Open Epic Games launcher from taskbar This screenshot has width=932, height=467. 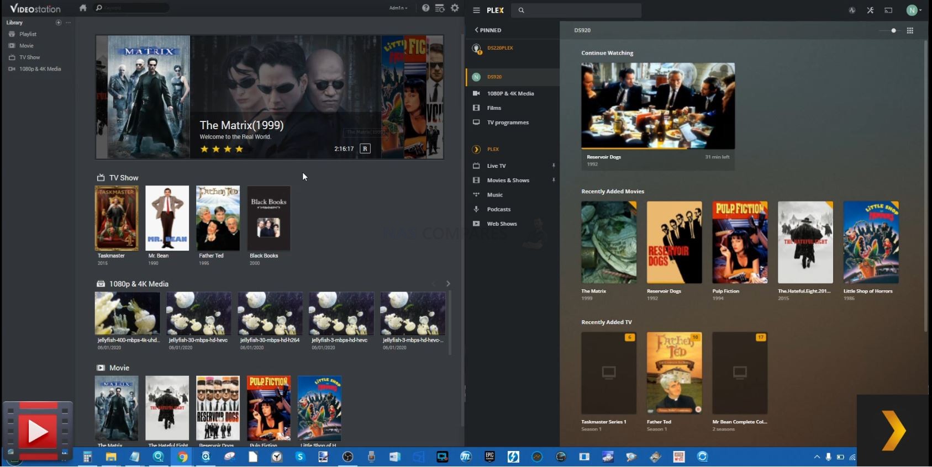pos(489,457)
